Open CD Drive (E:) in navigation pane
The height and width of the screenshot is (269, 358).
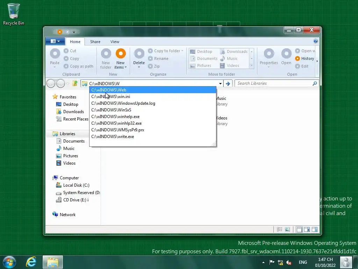click(x=72, y=200)
